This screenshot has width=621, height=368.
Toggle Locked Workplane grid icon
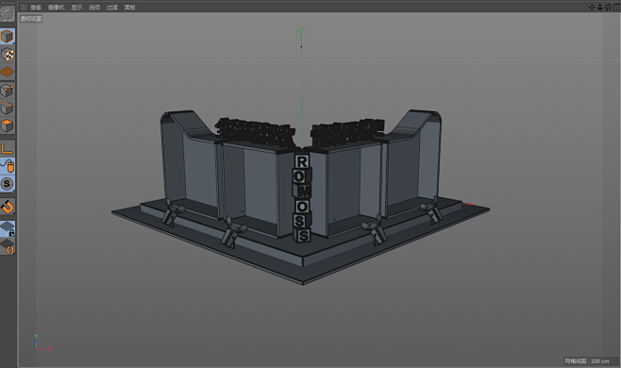[8, 229]
